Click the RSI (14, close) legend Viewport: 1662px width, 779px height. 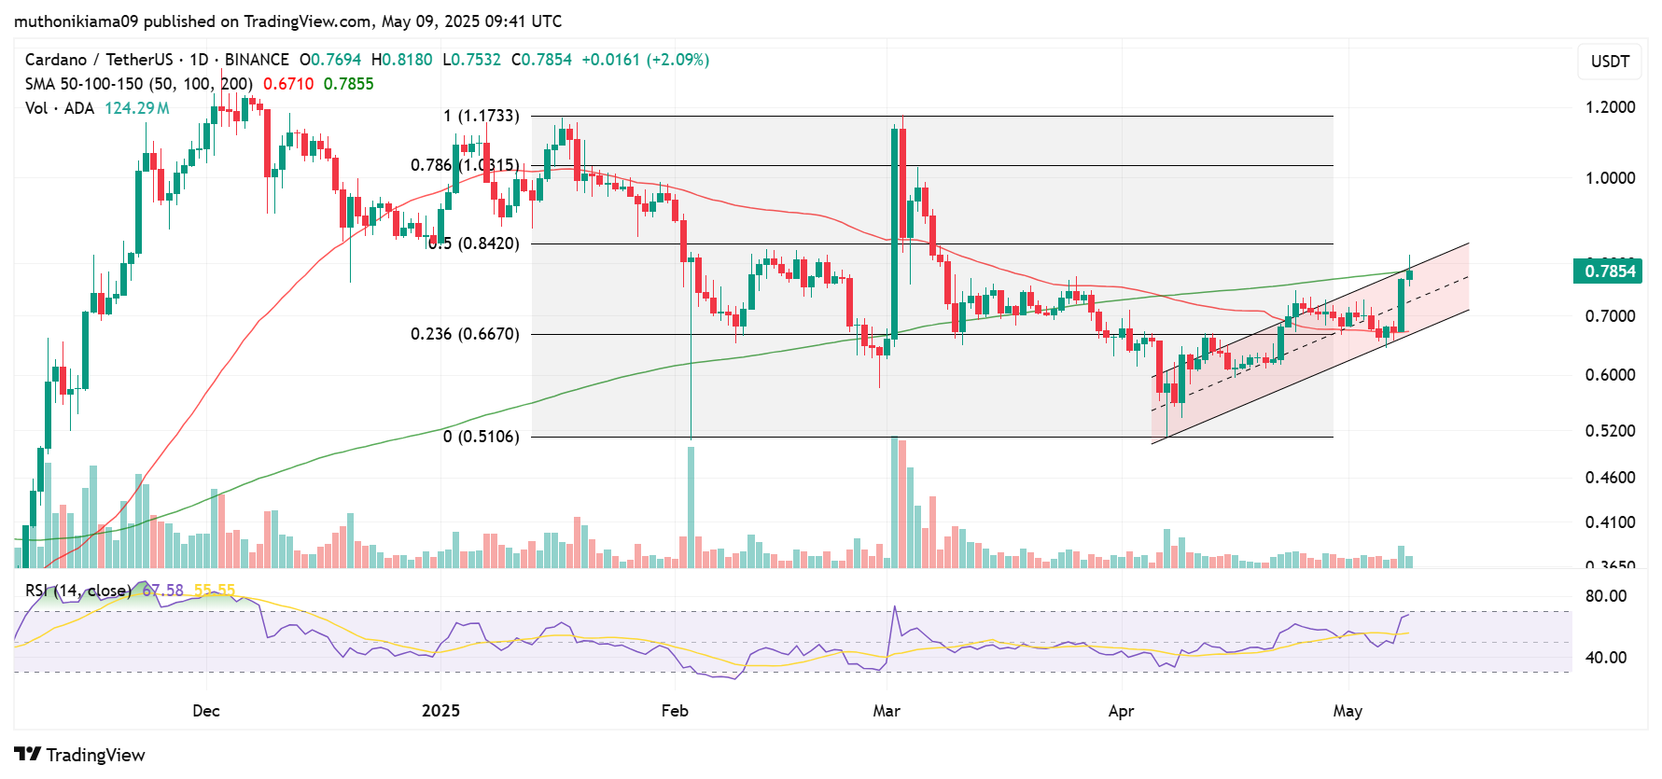[x=77, y=591]
